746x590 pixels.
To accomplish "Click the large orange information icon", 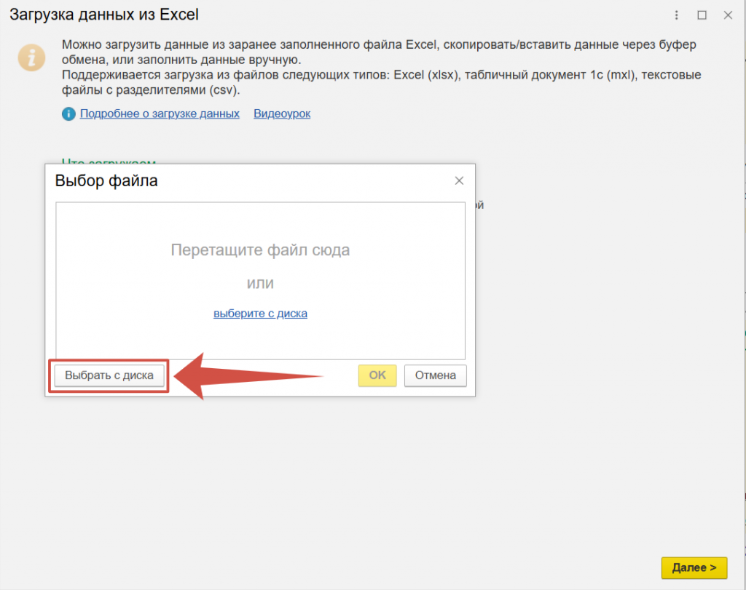I will [x=32, y=57].
